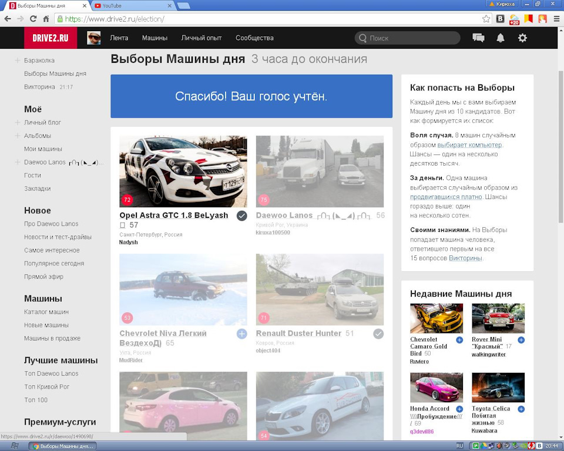Open the Renault Duster tank photo
Screen dimensions: 564x451
320,289
